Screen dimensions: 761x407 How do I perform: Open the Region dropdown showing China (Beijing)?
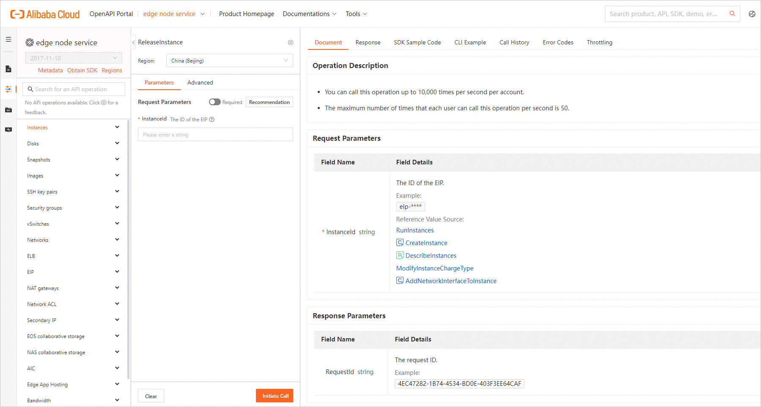click(x=229, y=61)
